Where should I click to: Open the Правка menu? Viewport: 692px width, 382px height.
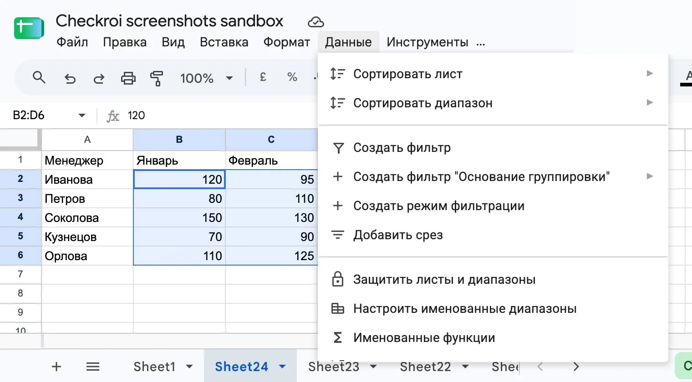(x=125, y=42)
